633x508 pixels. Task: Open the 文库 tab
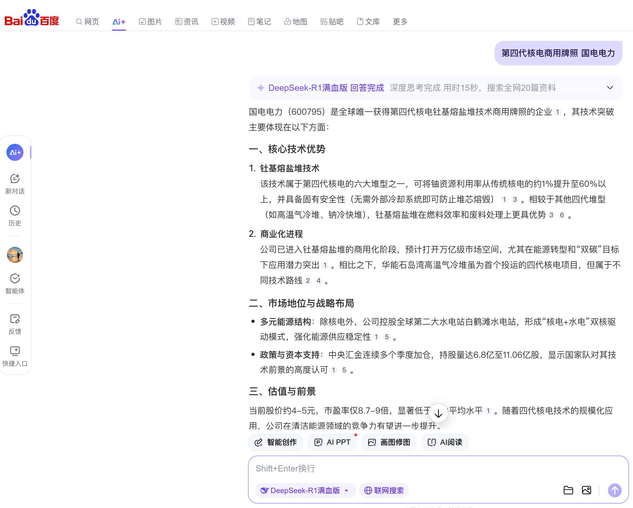(369, 22)
